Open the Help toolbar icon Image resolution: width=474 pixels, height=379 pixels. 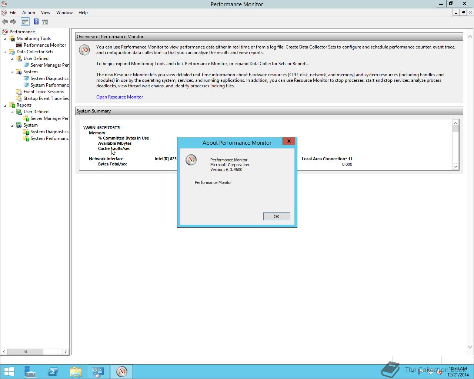tap(36, 22)
